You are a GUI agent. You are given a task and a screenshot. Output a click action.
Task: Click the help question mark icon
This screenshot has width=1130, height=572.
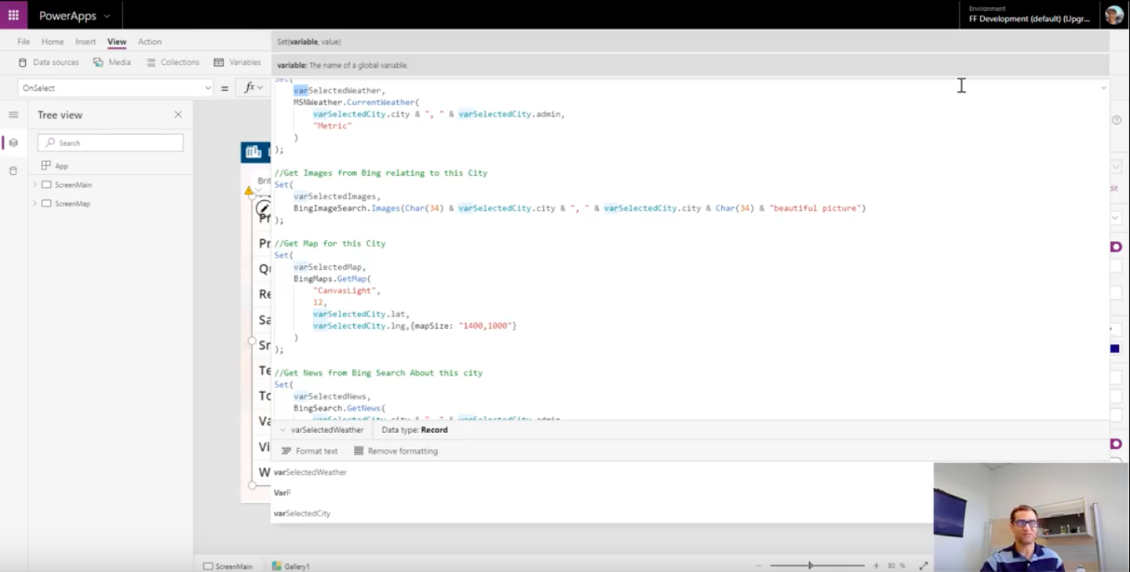tap(1117, 120)
